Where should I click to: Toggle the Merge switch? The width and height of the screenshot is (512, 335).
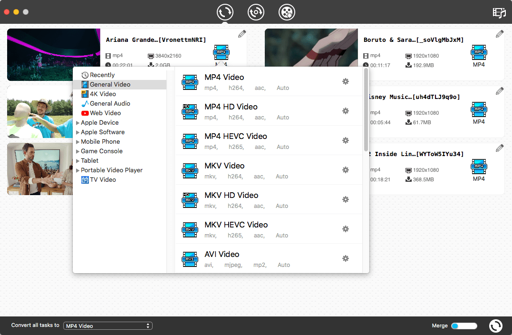[464, 326]
